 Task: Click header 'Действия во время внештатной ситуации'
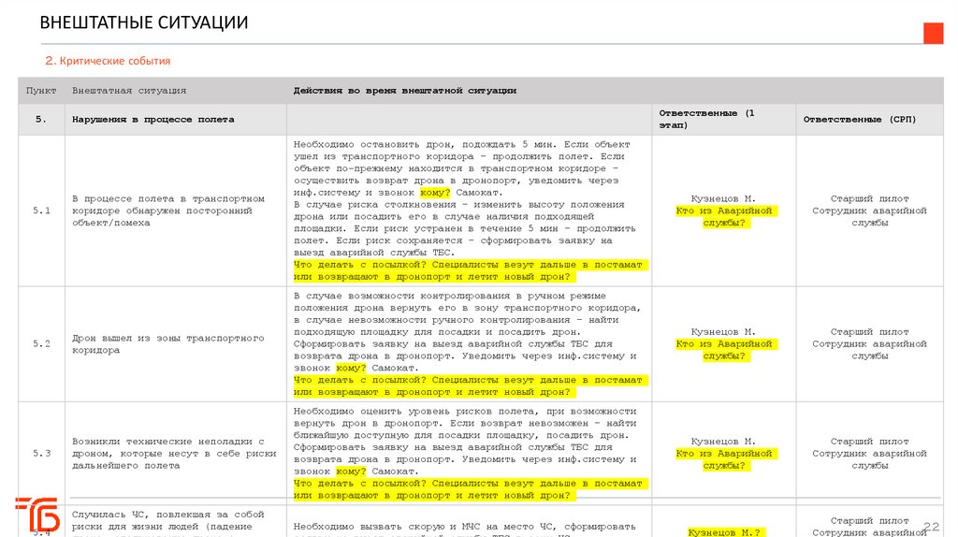[404, 91]
